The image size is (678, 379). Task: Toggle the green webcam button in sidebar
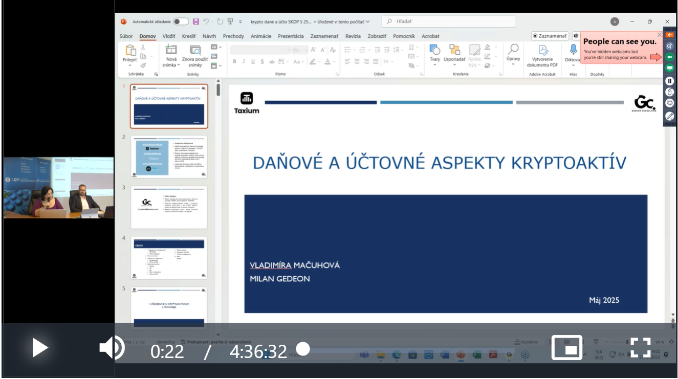(x=670, y=57)
